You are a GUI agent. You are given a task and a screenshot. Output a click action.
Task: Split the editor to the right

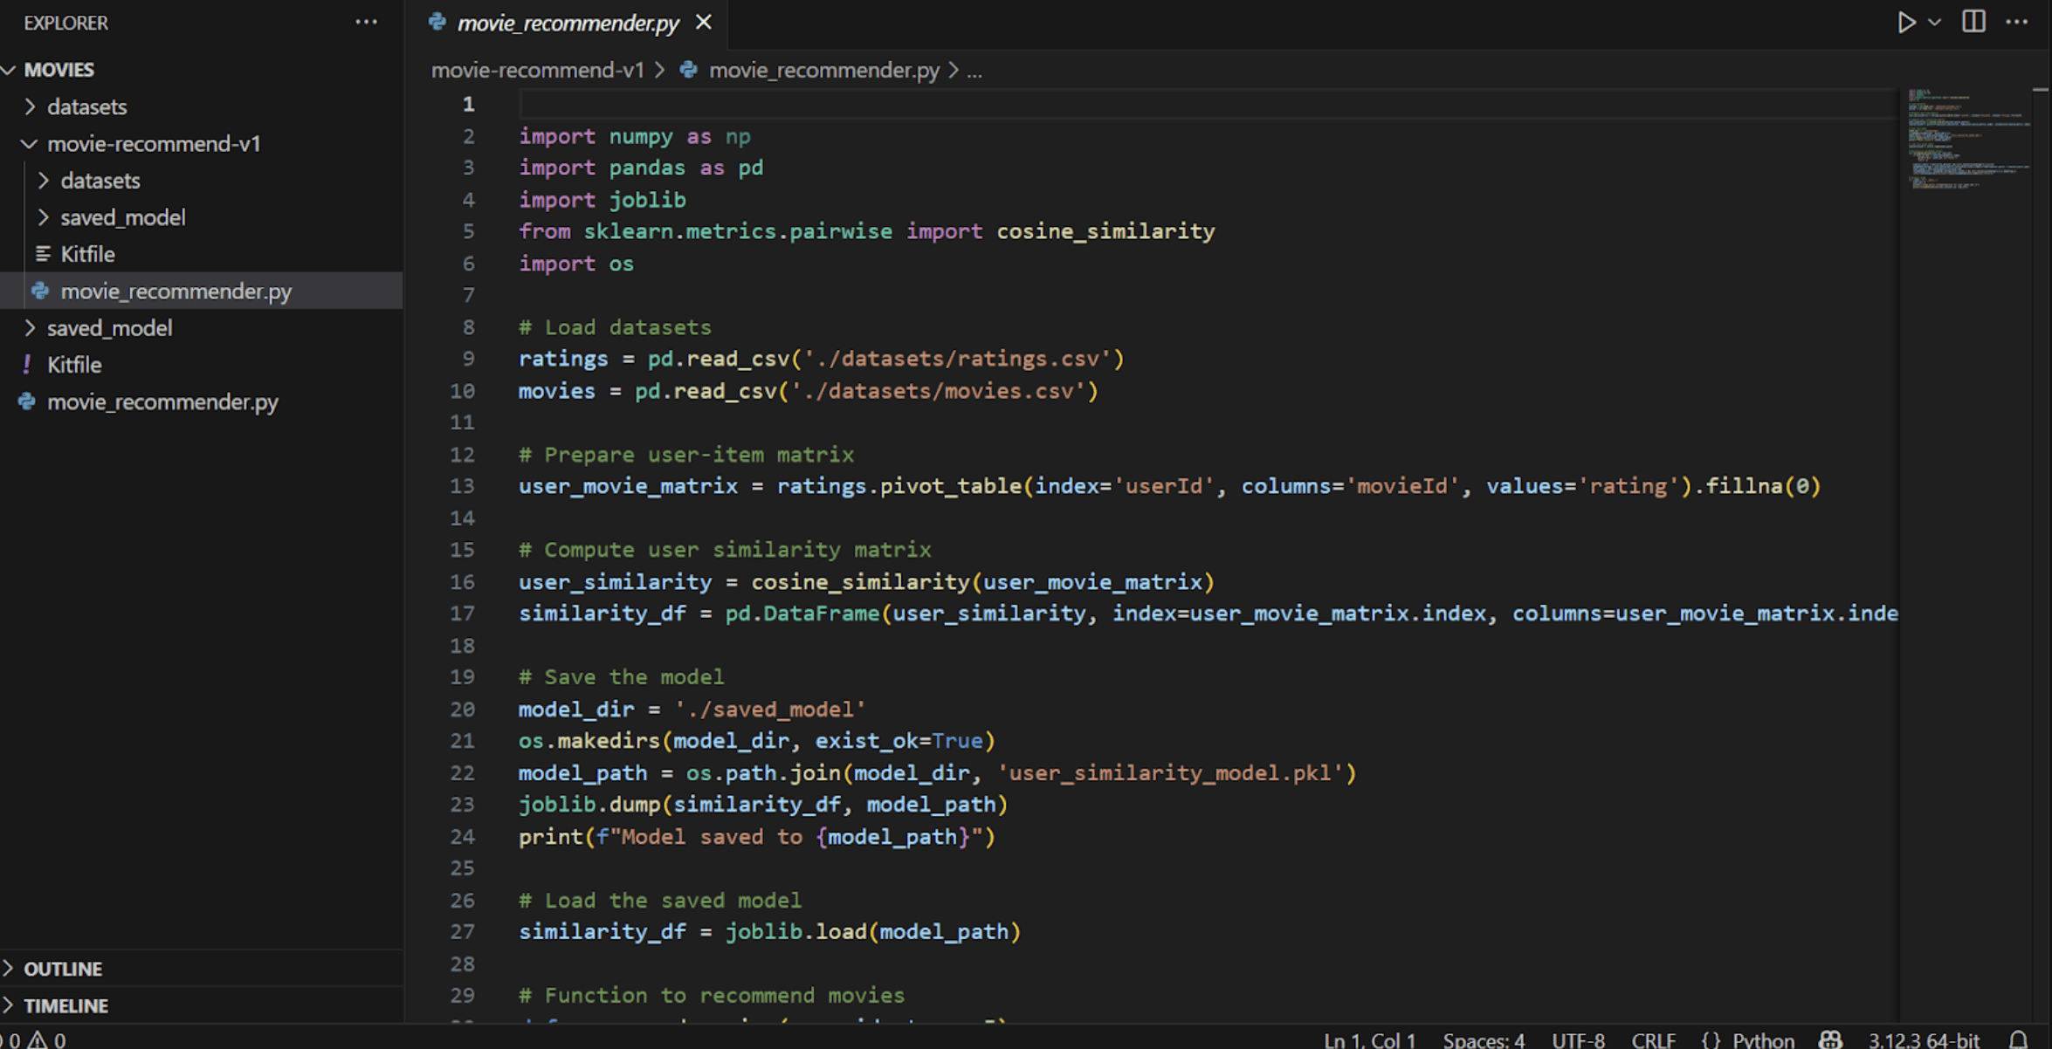pyautogui.click(x=1973, y=22)
